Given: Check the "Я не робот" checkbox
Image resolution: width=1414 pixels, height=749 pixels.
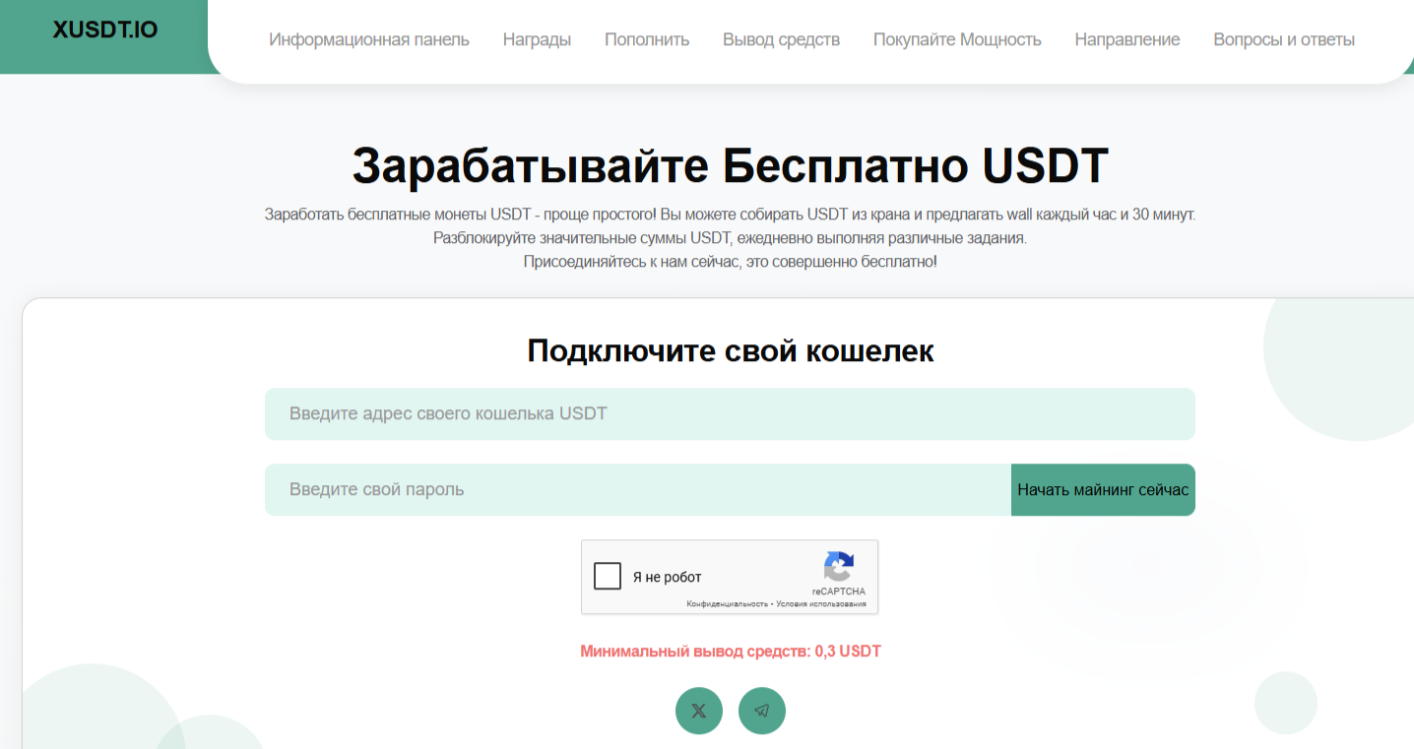Looking at the screenshot, I should (608, 576).
